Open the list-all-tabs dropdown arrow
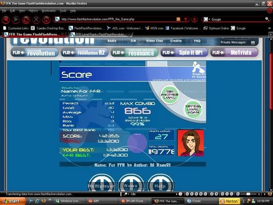This screenshot has height=205, width=273. [269, 34]
